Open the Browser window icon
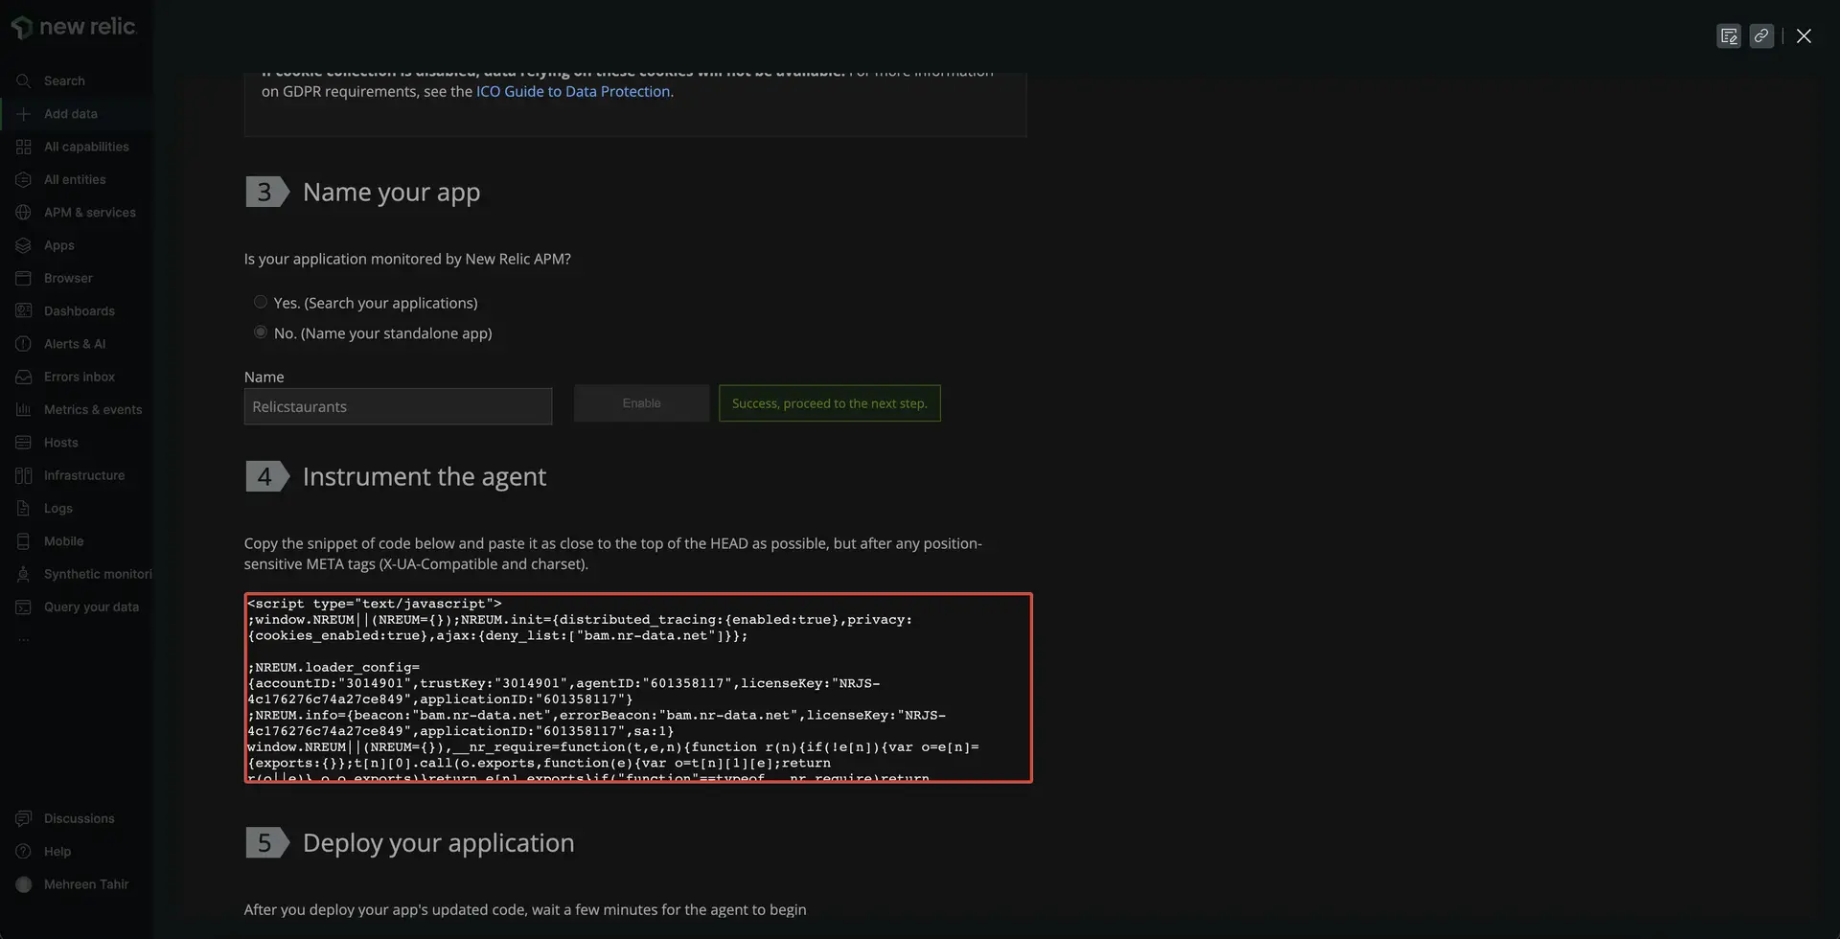 click(x=23, y=278)
